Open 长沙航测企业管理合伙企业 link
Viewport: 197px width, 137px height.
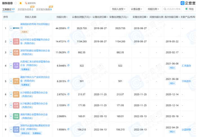pyautogui.click(x=34, y=105)
